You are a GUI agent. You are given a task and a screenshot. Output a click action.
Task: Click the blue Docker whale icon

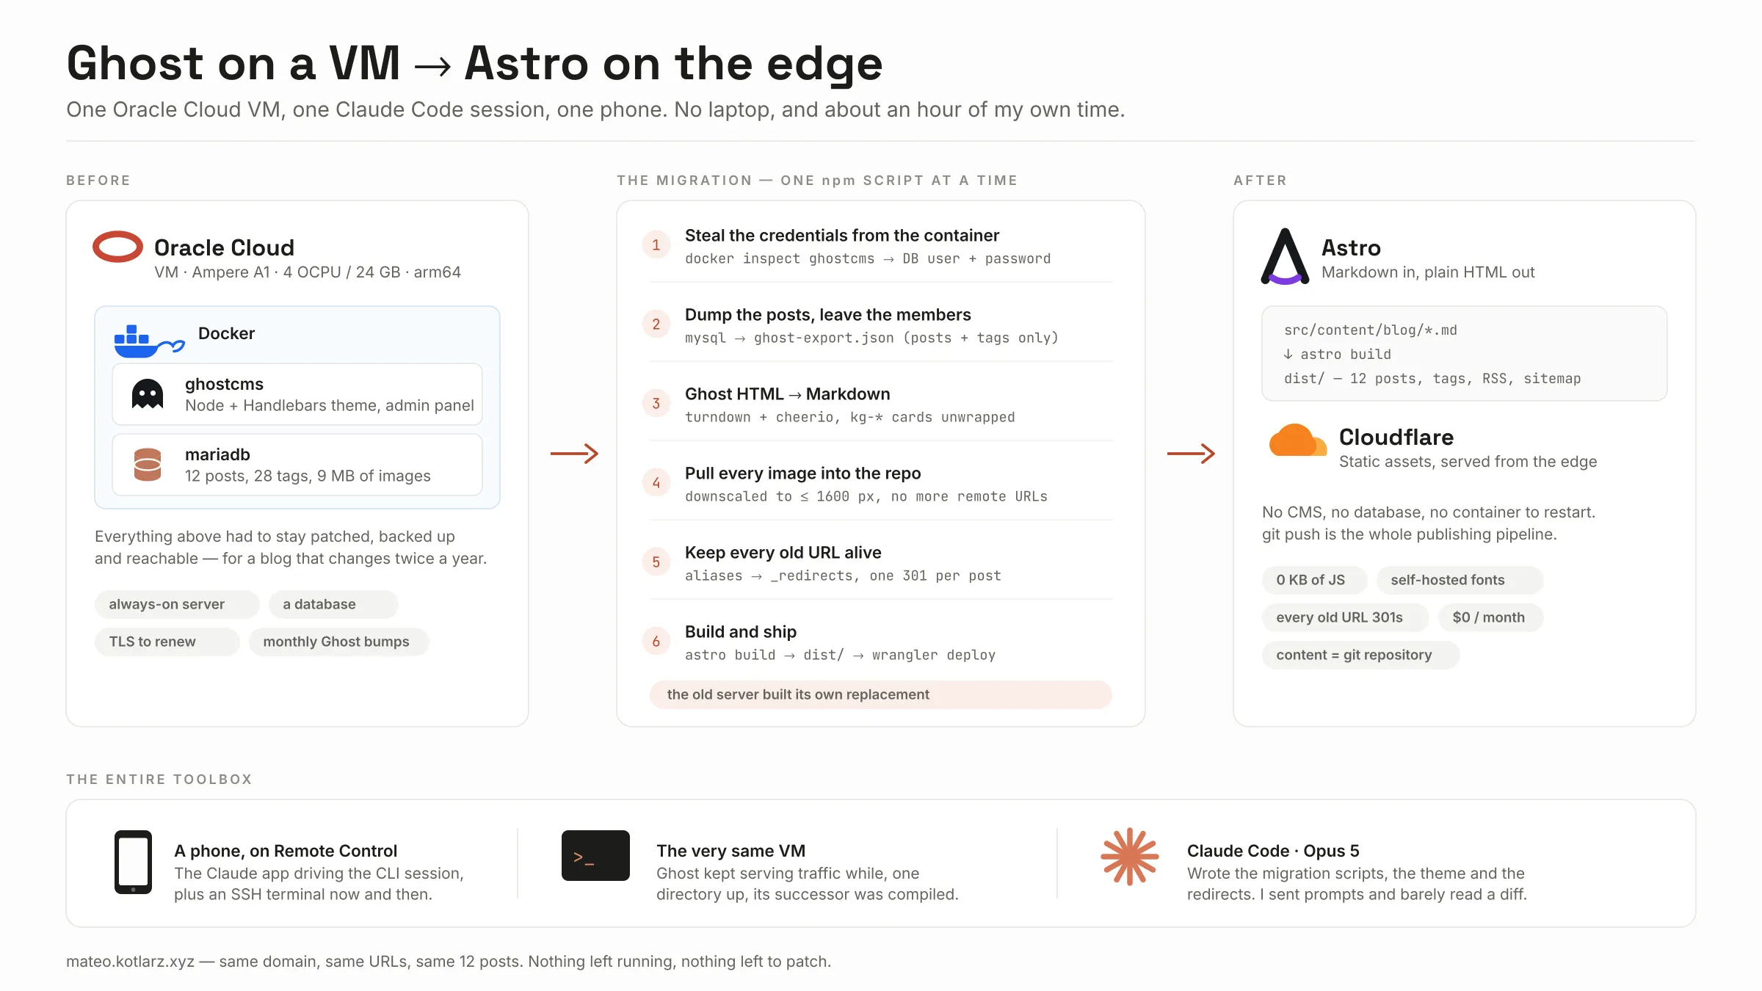point(149,341)
